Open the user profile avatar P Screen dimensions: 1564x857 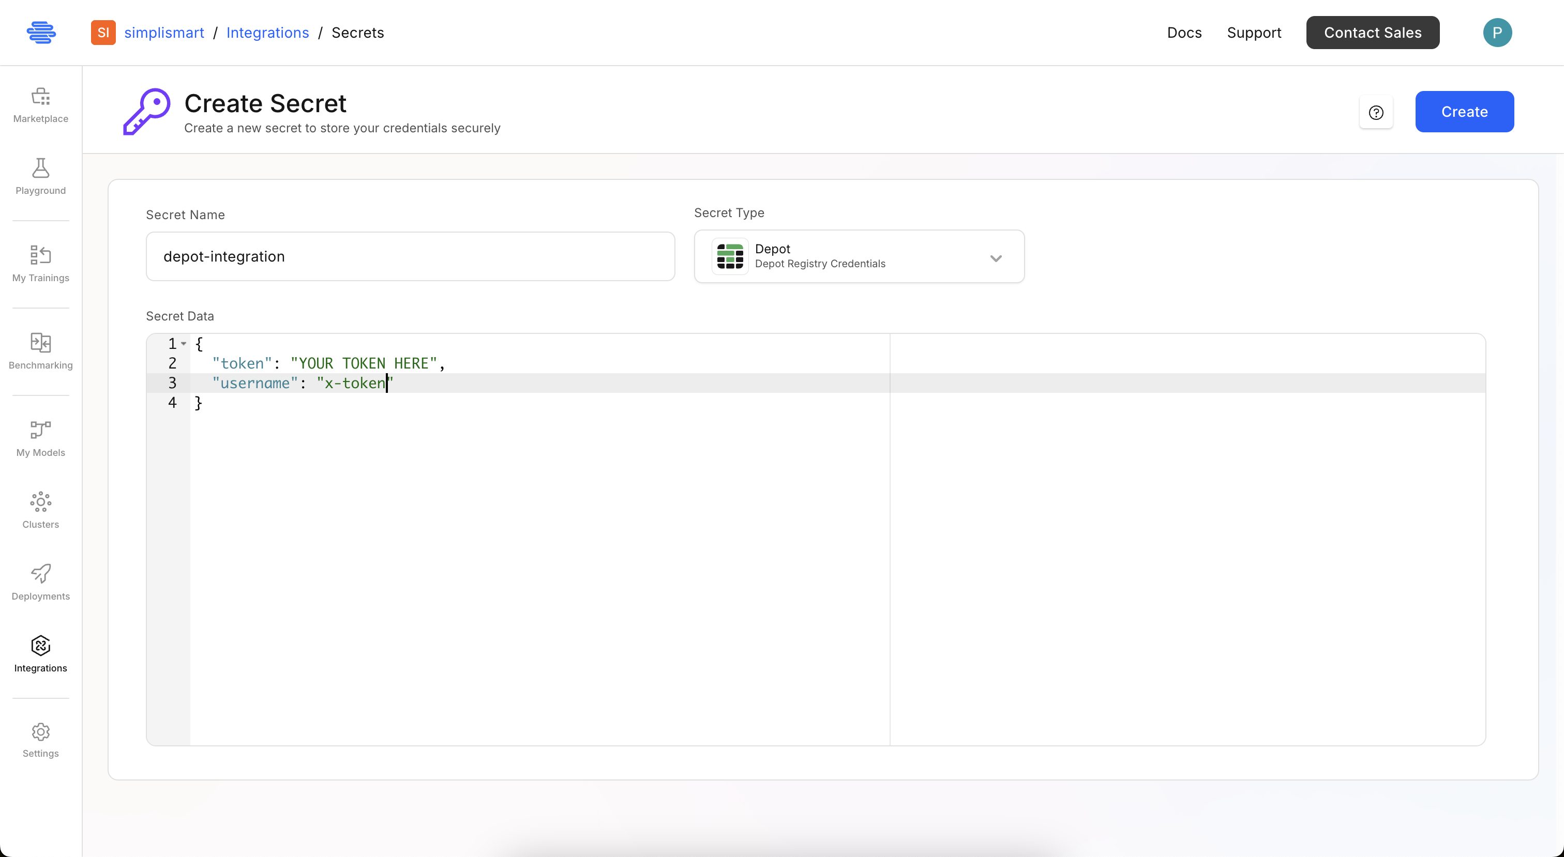(x=1497, y=33)
